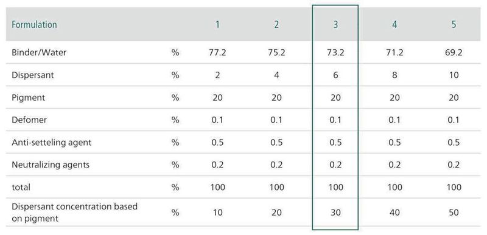Click the Dispersant concentration based on pigment label
487x235 pixels.
pyautogui.click(x=74, y=213)
